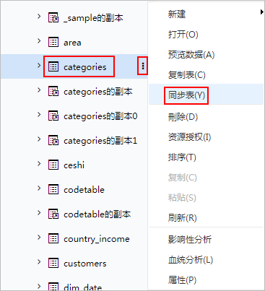Click the copy-table icon of _sample的副本
Screen dimensions: 265x291
pos(53,17)
